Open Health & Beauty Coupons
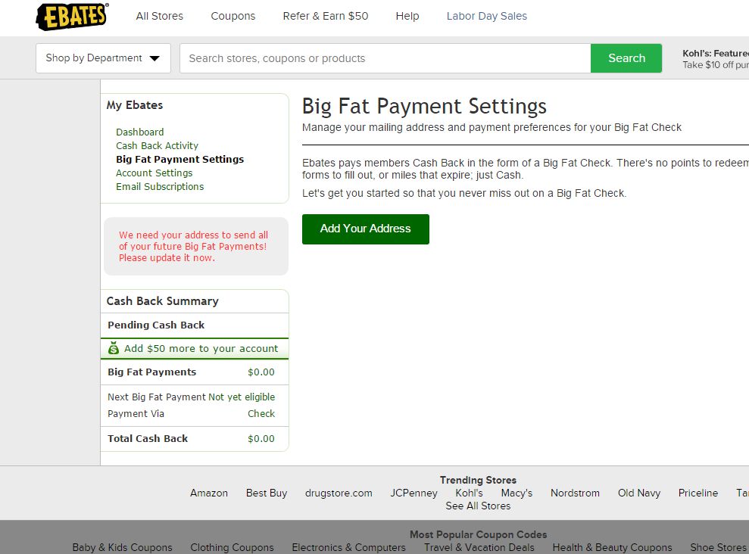Viewport: 749px width, 554px height. click(613, 547)
